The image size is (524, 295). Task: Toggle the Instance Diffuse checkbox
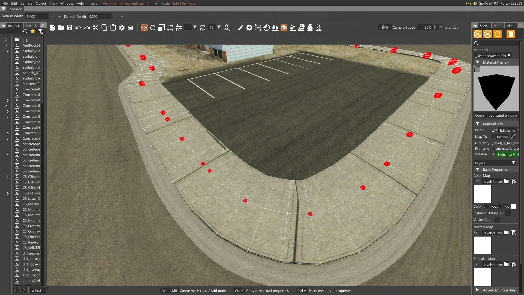508,213
